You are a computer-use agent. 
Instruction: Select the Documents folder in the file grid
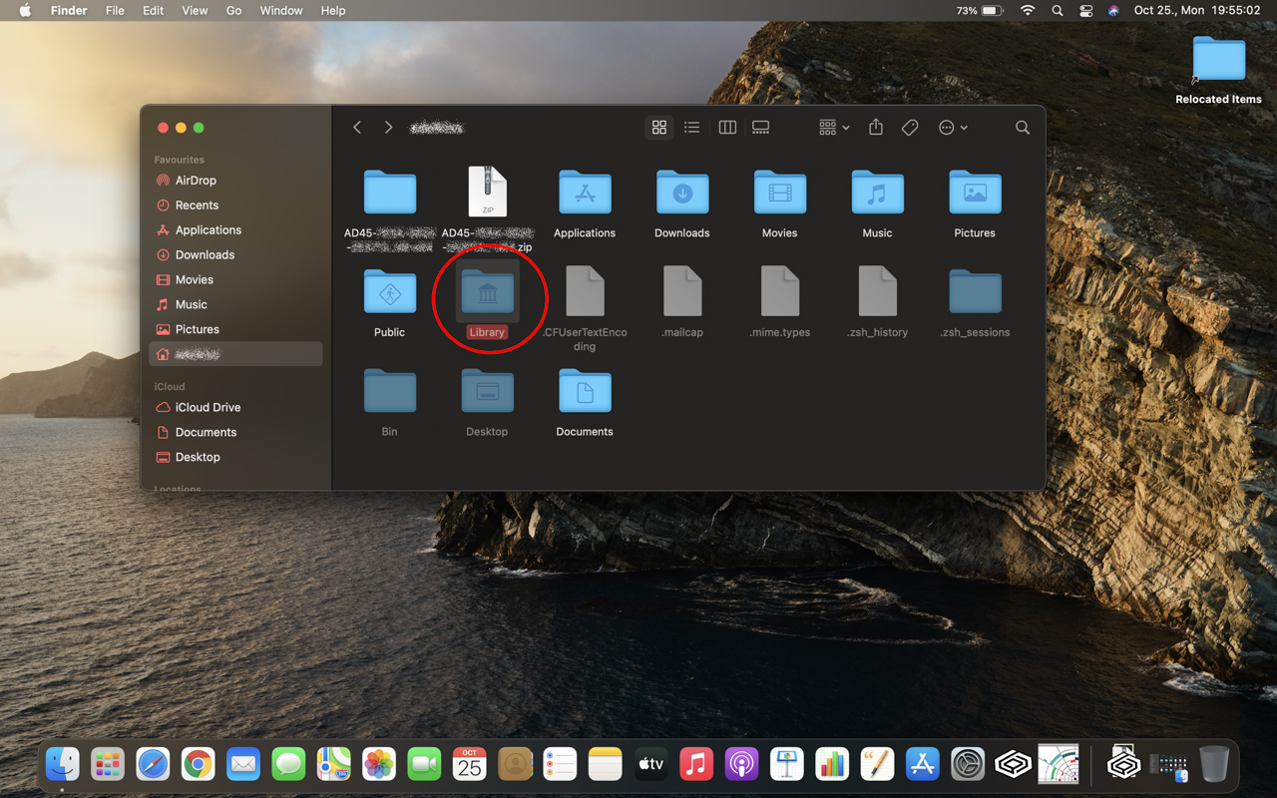[x=585, y=390]
